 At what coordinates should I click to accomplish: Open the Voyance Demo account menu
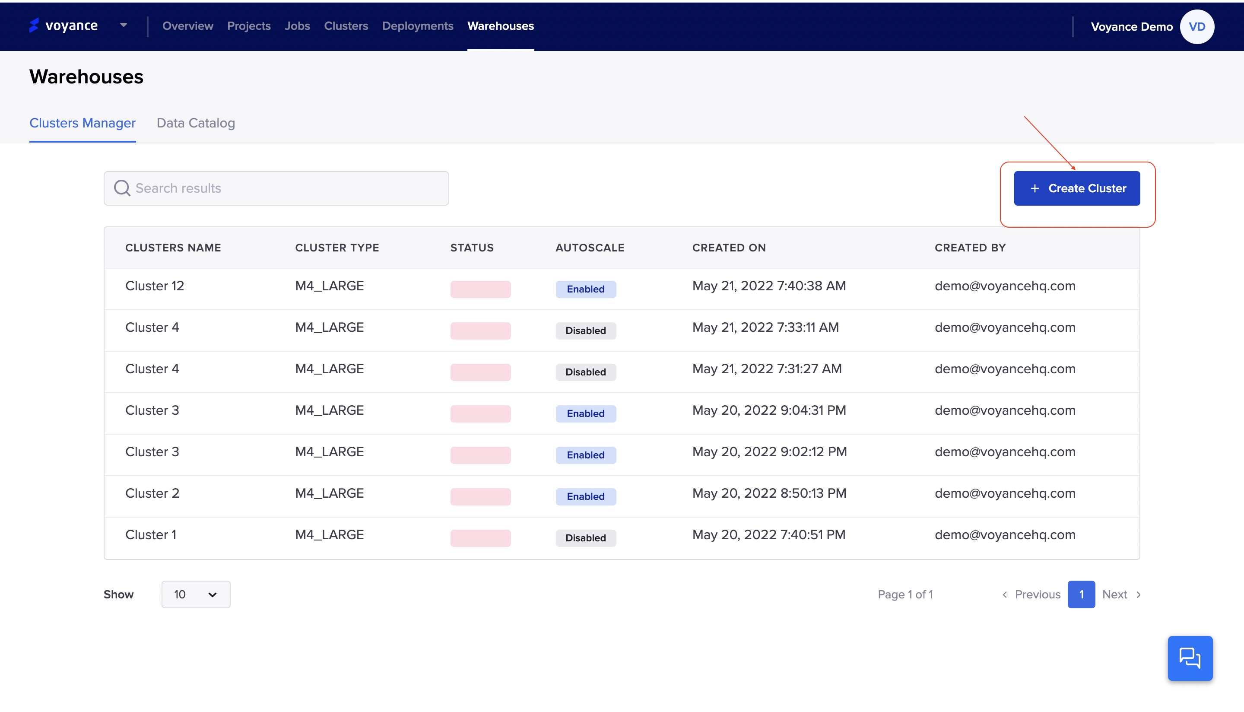pyautogui.click(x=1131, y=27)
